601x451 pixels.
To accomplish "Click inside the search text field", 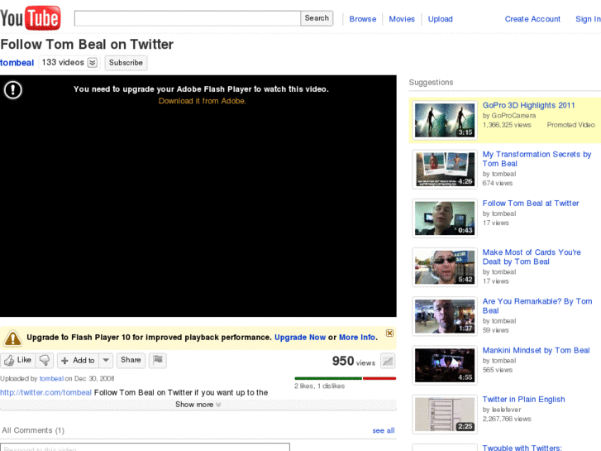I will pos(187,18).
